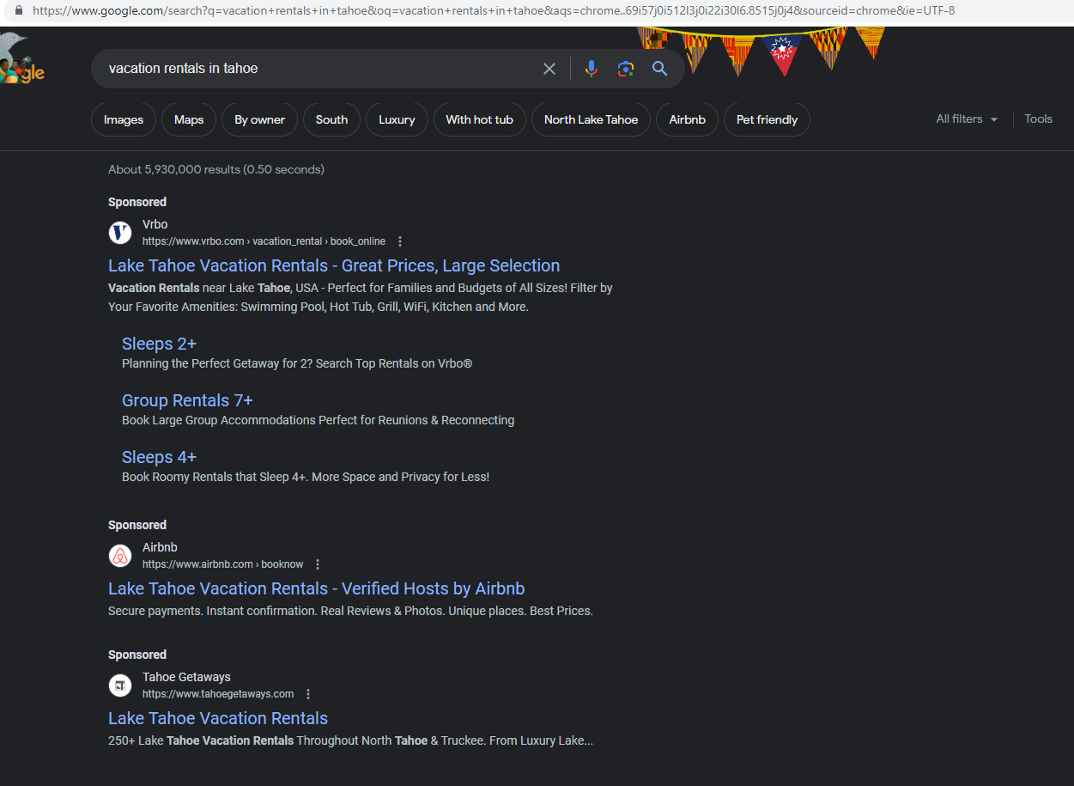Start voice search with the microphone icon
The width and height of the screenshot is (1074, 786).
591,69
